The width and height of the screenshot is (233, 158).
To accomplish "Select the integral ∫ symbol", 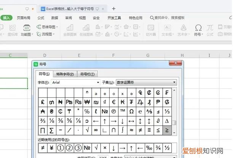I will tap(123, 130).
